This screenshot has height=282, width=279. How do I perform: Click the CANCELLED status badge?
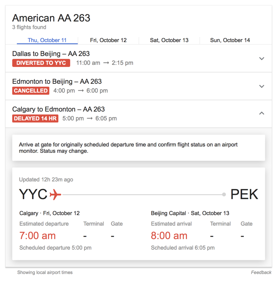click(x=31, y=91)
